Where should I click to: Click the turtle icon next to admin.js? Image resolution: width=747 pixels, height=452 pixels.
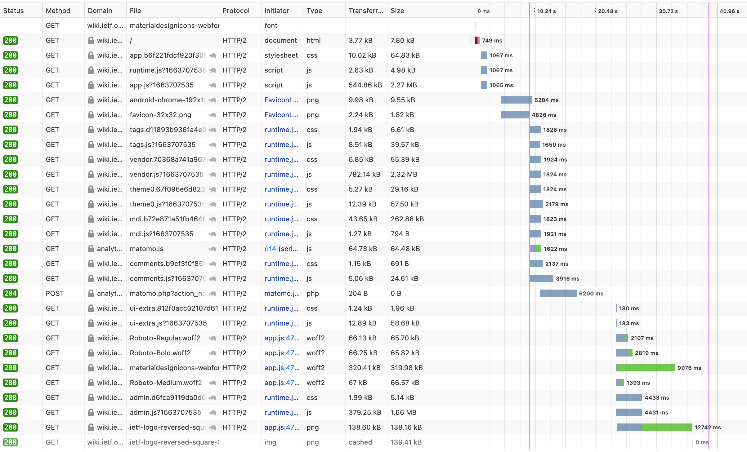tap(212, 412)
